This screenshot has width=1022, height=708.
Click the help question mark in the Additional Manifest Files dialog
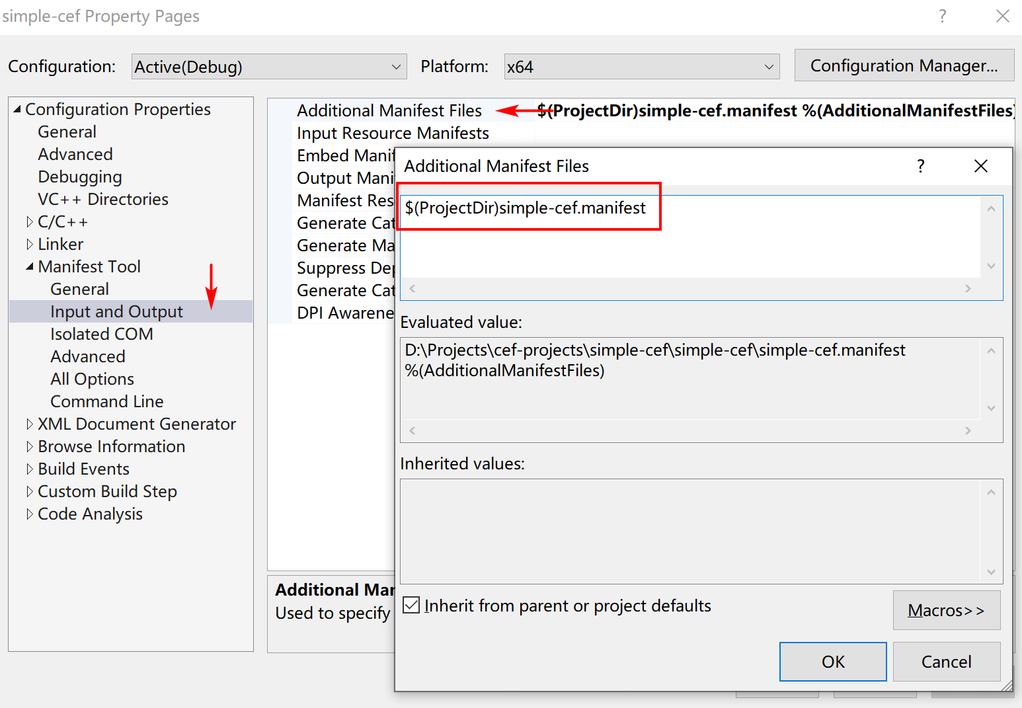[920, 166]
